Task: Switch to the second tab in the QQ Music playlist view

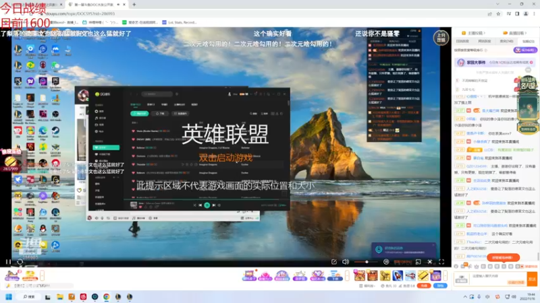Action: pos(151,104)
